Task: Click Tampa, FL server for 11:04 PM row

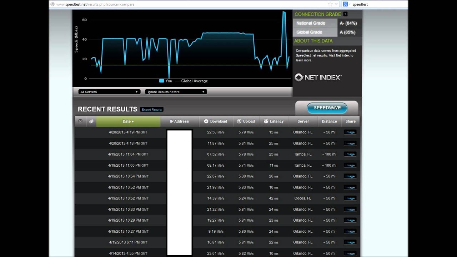Action: click(x=302, y=154)
